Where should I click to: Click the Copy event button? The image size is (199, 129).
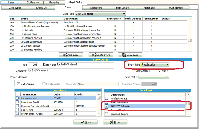[130, 55]
